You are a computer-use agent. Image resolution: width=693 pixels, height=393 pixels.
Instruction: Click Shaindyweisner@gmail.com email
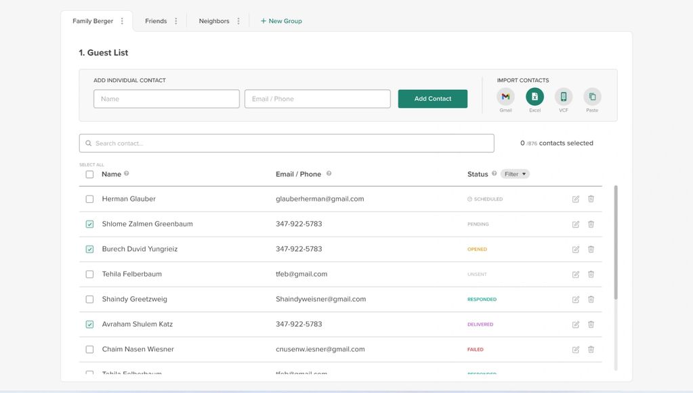321,299
